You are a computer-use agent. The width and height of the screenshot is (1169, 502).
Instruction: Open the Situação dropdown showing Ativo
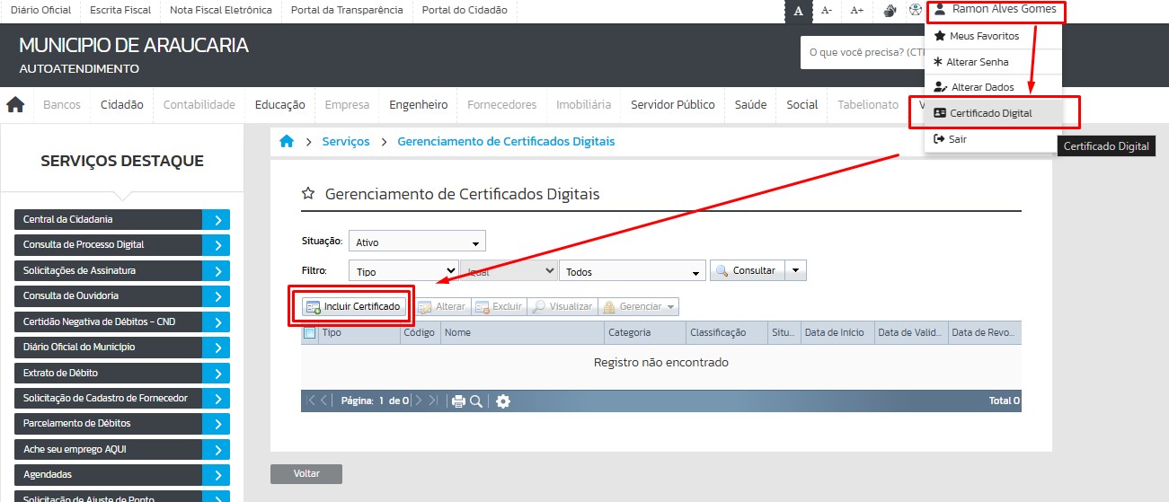coord(417,242)
